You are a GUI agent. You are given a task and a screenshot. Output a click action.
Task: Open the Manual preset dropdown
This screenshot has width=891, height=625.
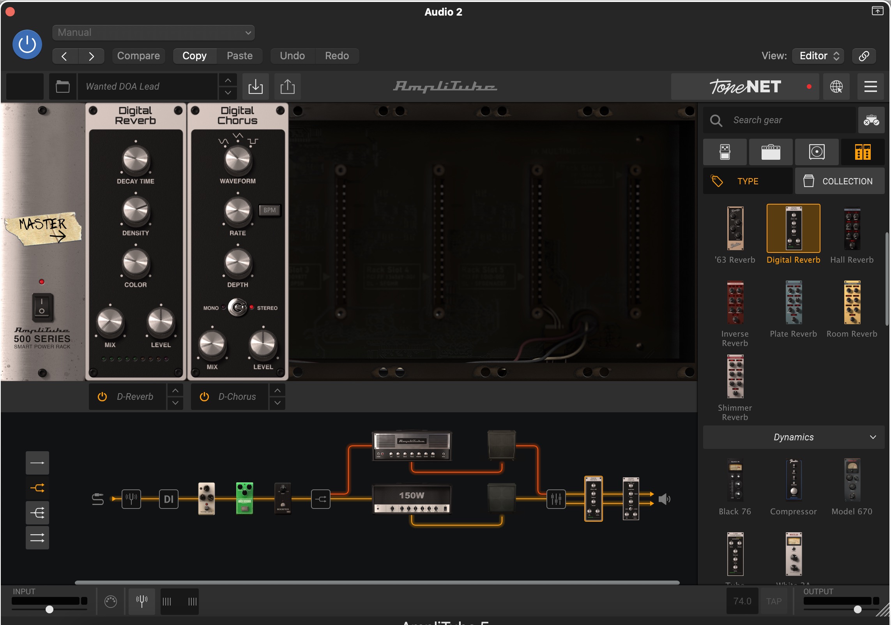coord(153,33)
